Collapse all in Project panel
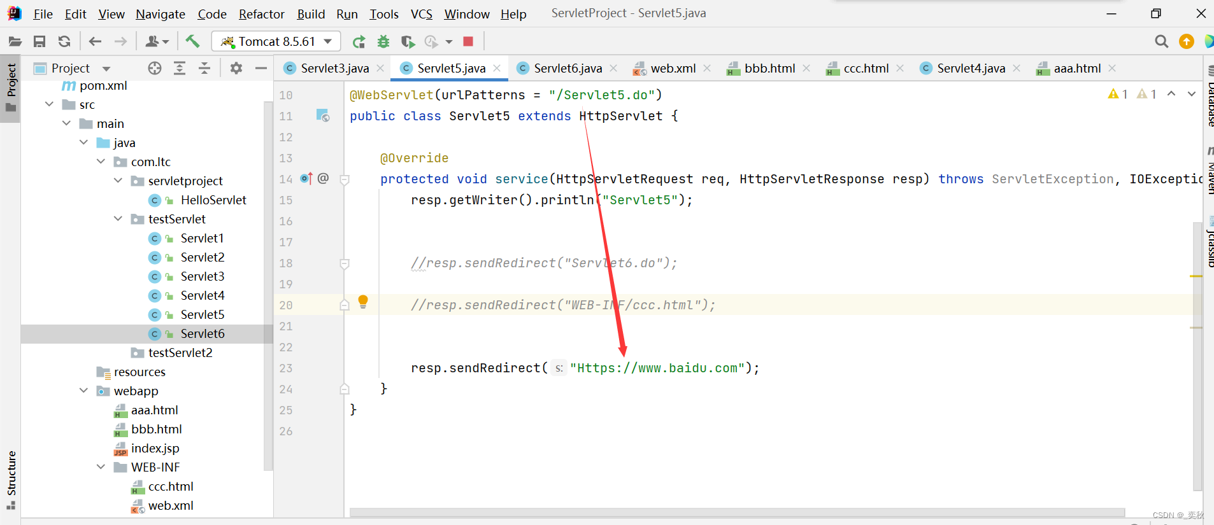Image resolution: width=1214 pixels, height=525 pixels. click(x=204, y=68)
